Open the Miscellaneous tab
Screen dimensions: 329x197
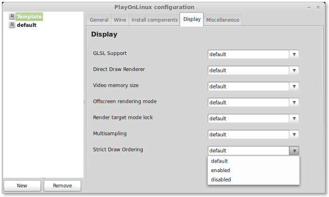[223, 20]
